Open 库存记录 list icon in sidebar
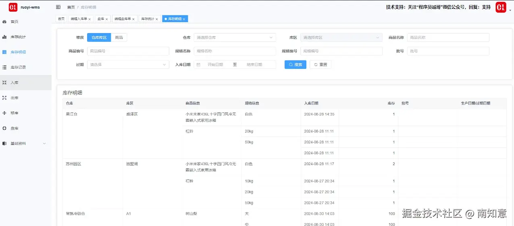The image size is (514, 226). (4, 67)
